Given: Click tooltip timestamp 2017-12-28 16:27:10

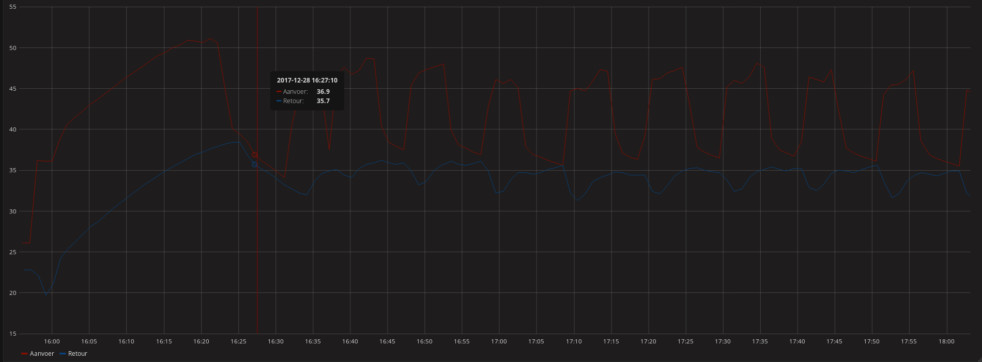Looking at the screenshot, I should click(x=307, y=80).
